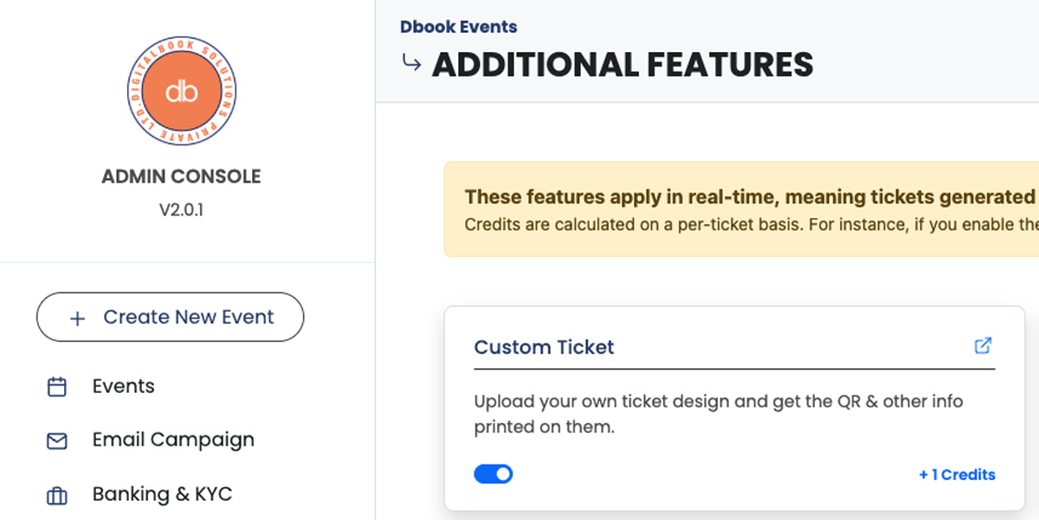
Task: Navigate to Banking & KYC section
Action: (161, 494)
